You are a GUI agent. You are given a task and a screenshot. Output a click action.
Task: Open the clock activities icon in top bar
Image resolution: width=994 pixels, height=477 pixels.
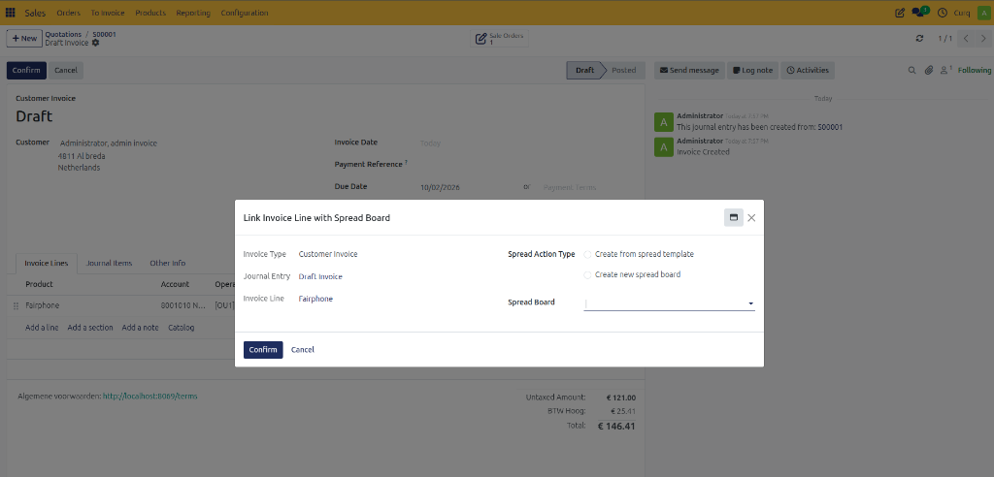[x=942, y=13]
